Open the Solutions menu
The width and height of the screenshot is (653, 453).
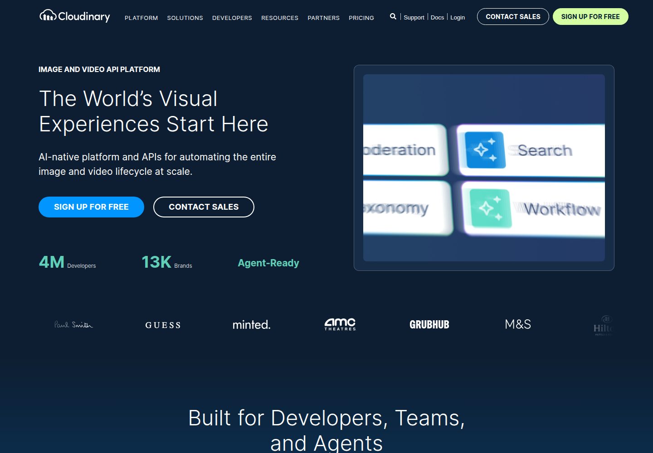(185, 18)
